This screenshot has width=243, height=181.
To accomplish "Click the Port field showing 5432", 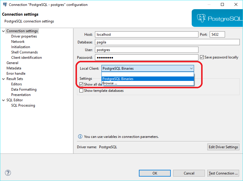I will [x=217, y=35].
